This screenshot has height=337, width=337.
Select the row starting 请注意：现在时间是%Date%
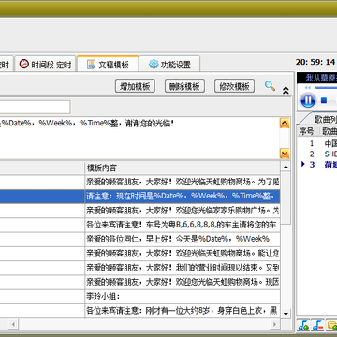(139, 196)
